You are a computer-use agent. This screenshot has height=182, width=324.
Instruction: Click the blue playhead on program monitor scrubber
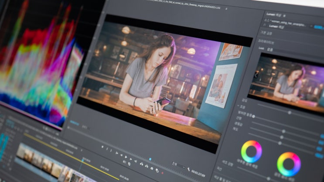tap(150, 159)
